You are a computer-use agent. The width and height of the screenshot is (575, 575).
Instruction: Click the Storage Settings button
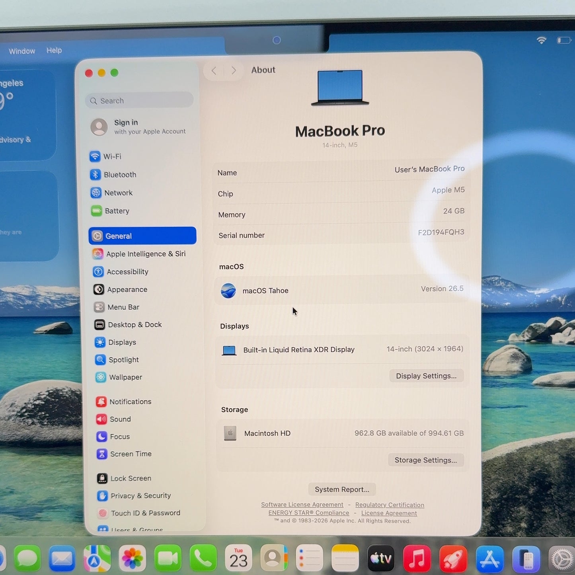(x=426, y=460)
